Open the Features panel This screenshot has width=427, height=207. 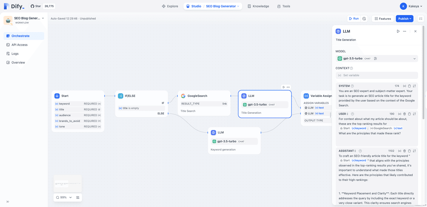(x=383, y=19)
